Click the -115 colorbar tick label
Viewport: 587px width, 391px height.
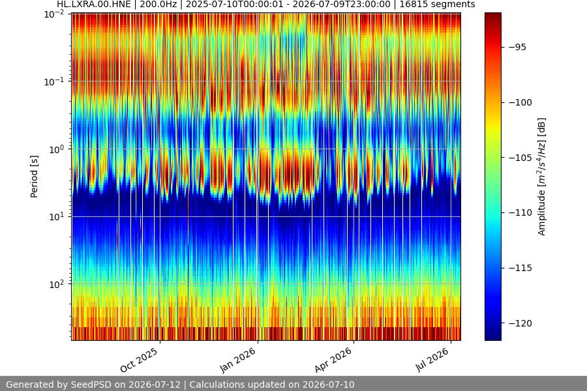tap(520, 268)
